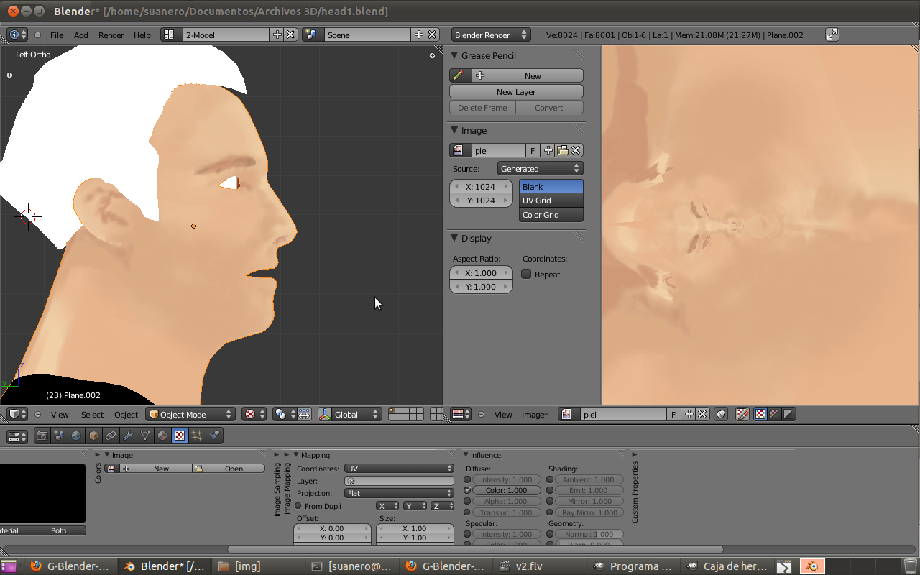Open the Modifiers wrench tab icon
The image size is (920, 575).
tap(128, 436)
